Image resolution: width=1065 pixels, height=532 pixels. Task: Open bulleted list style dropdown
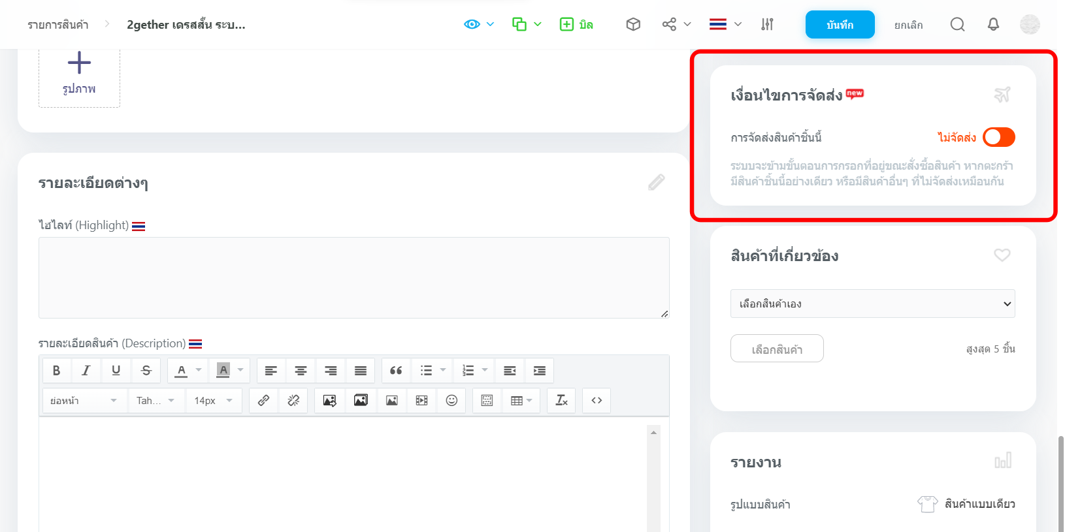tap(443, 370)
